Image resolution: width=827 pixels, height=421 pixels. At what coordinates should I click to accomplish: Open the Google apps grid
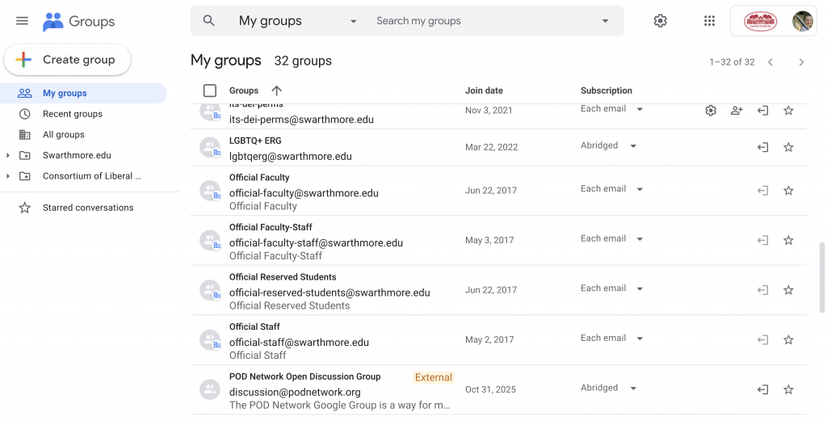pyautogui.click(x=709, y=21)
